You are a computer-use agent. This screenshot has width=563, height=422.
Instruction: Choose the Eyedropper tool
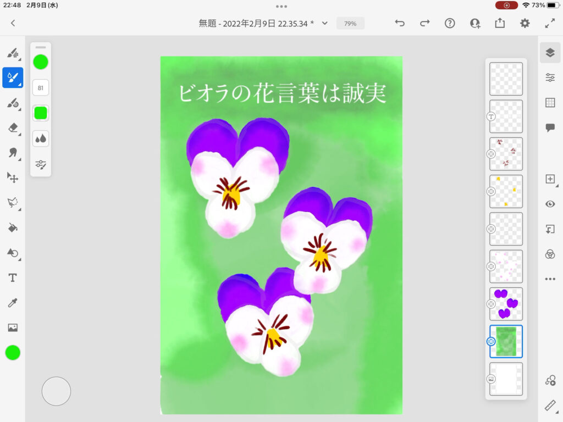click(x=13, y=302)
